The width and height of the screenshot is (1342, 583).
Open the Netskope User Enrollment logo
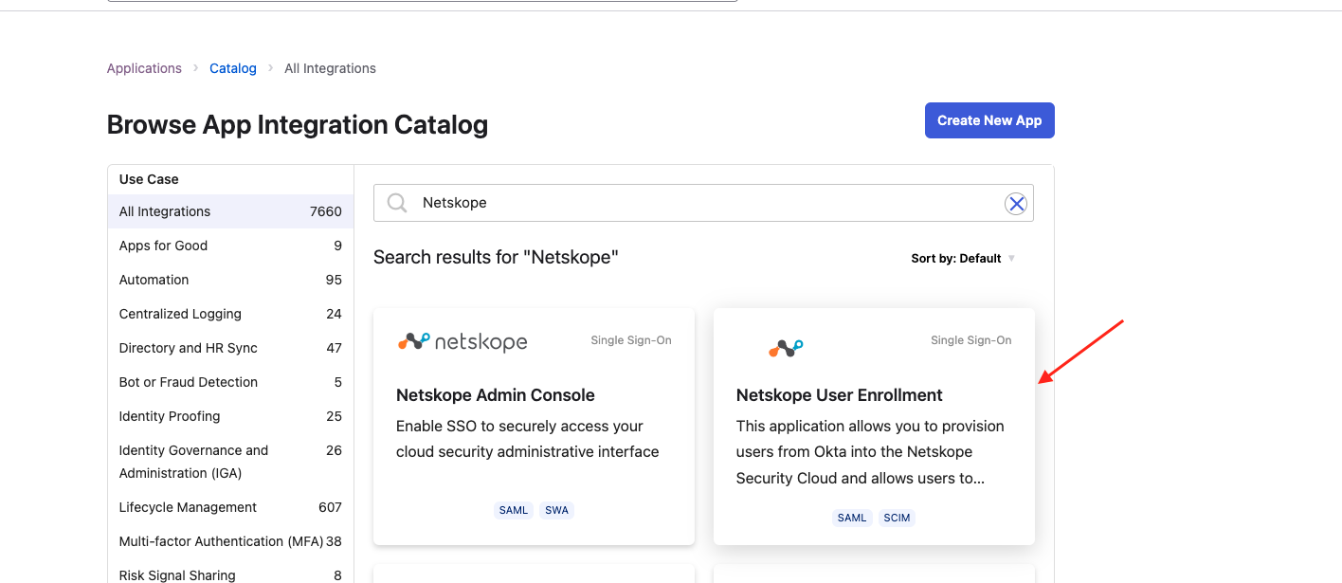(786, 348)
